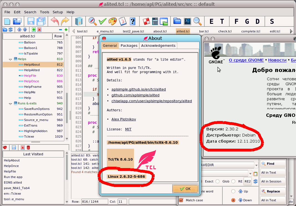Move the unit down with blue down arrow
Viewport: 296px width, 206px height.
coord(25,30)
